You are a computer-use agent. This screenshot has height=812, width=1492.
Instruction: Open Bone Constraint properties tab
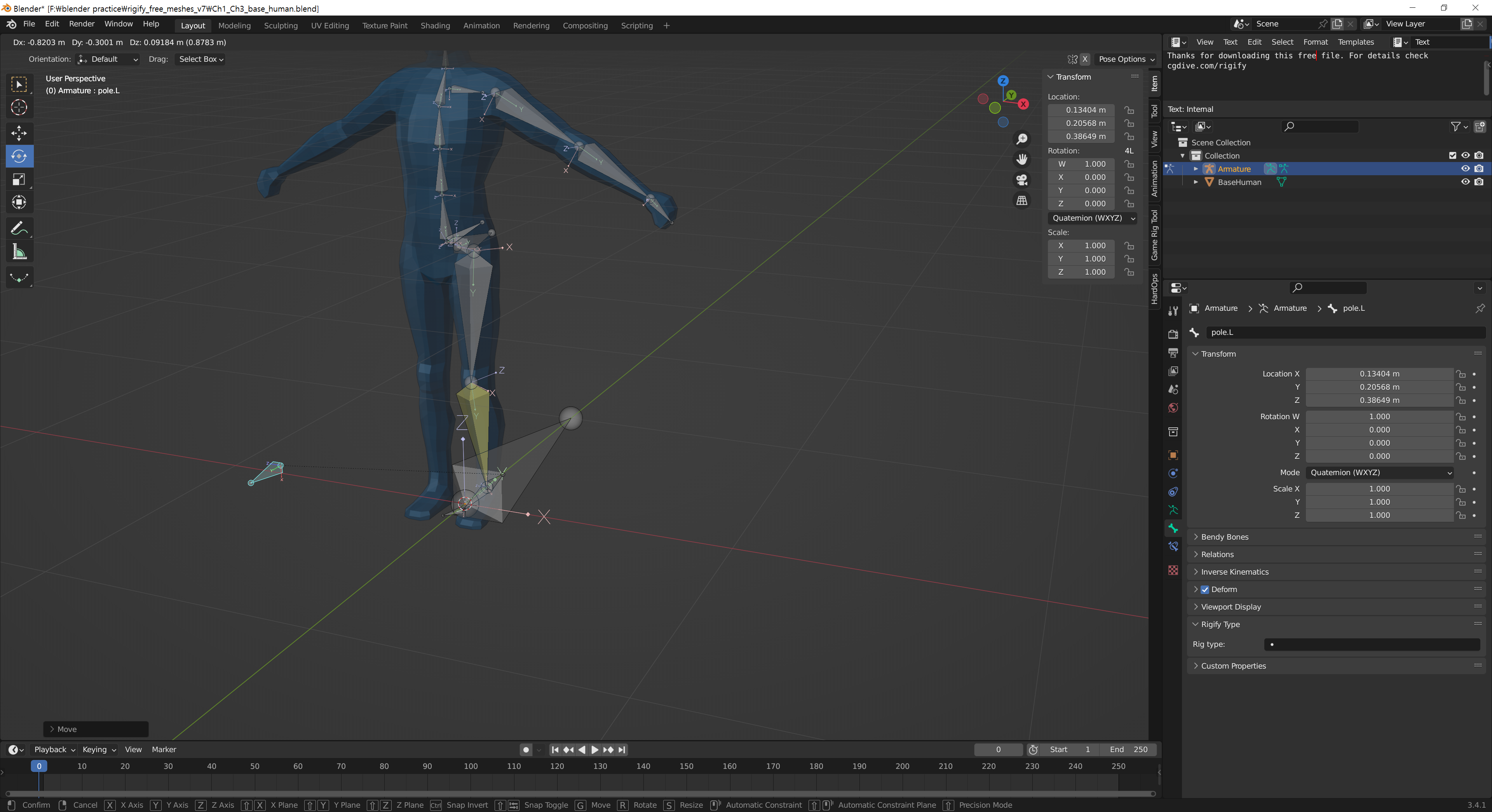(1173, 546)
